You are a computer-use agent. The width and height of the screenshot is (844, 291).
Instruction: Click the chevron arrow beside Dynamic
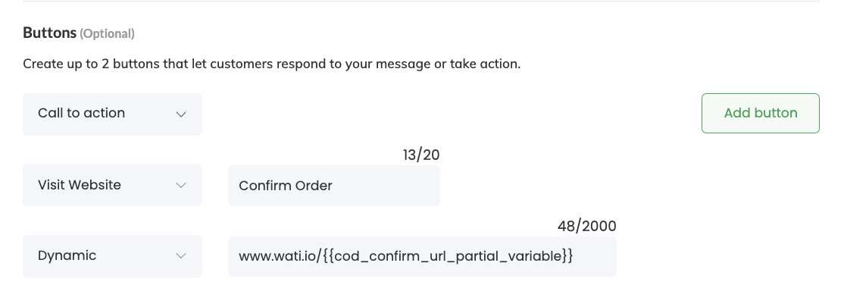(181, 256)
